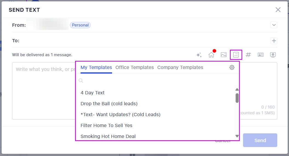Viewport: 289px width, 156px height.
Task: Choose the "4 Day Text" template
Action: coord(93,93)
